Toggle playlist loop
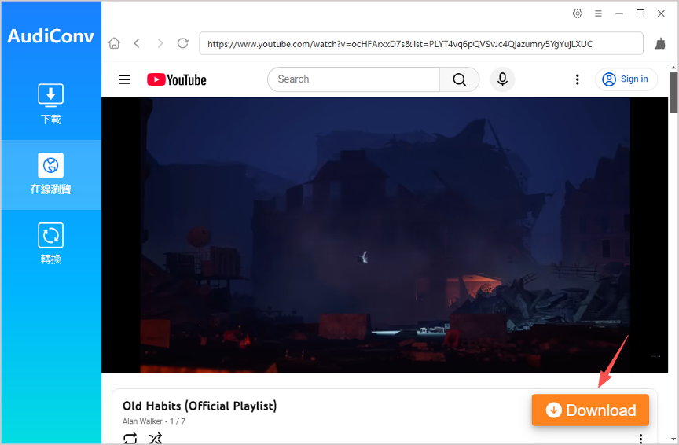 (130, 438)
